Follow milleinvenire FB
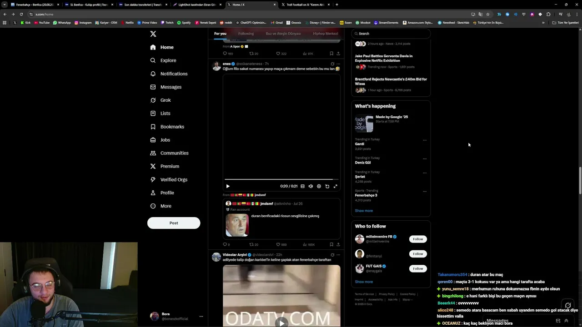This screenshot has height=327, width=582. pos(418,239)
